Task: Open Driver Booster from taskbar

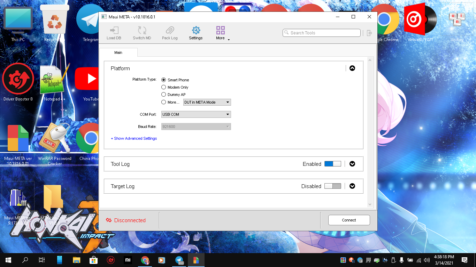Action: [x=111, y=260]
